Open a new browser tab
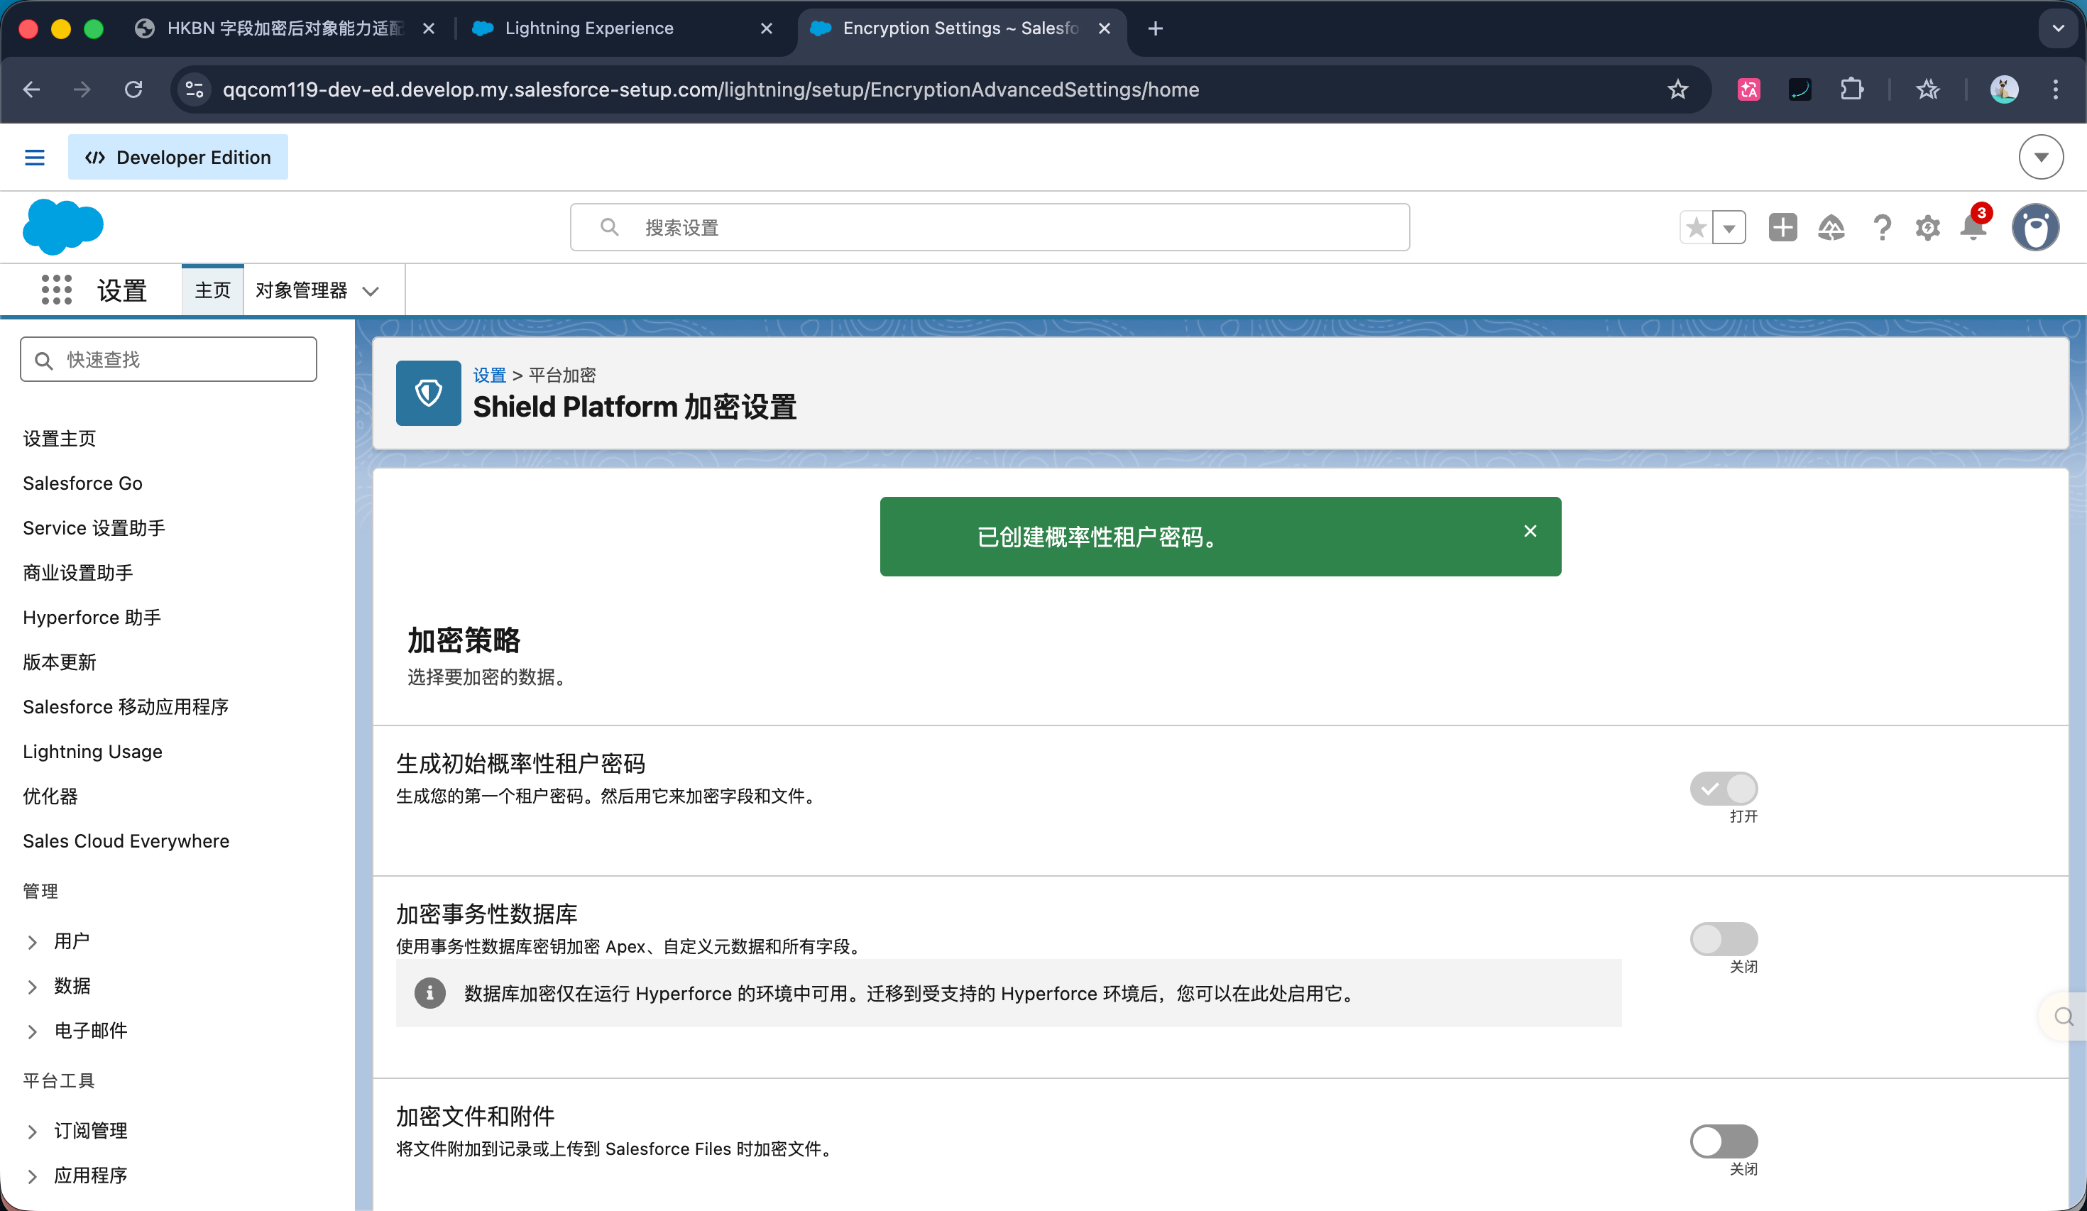The image size is (2087, 1211). (x=1156, y=29)
